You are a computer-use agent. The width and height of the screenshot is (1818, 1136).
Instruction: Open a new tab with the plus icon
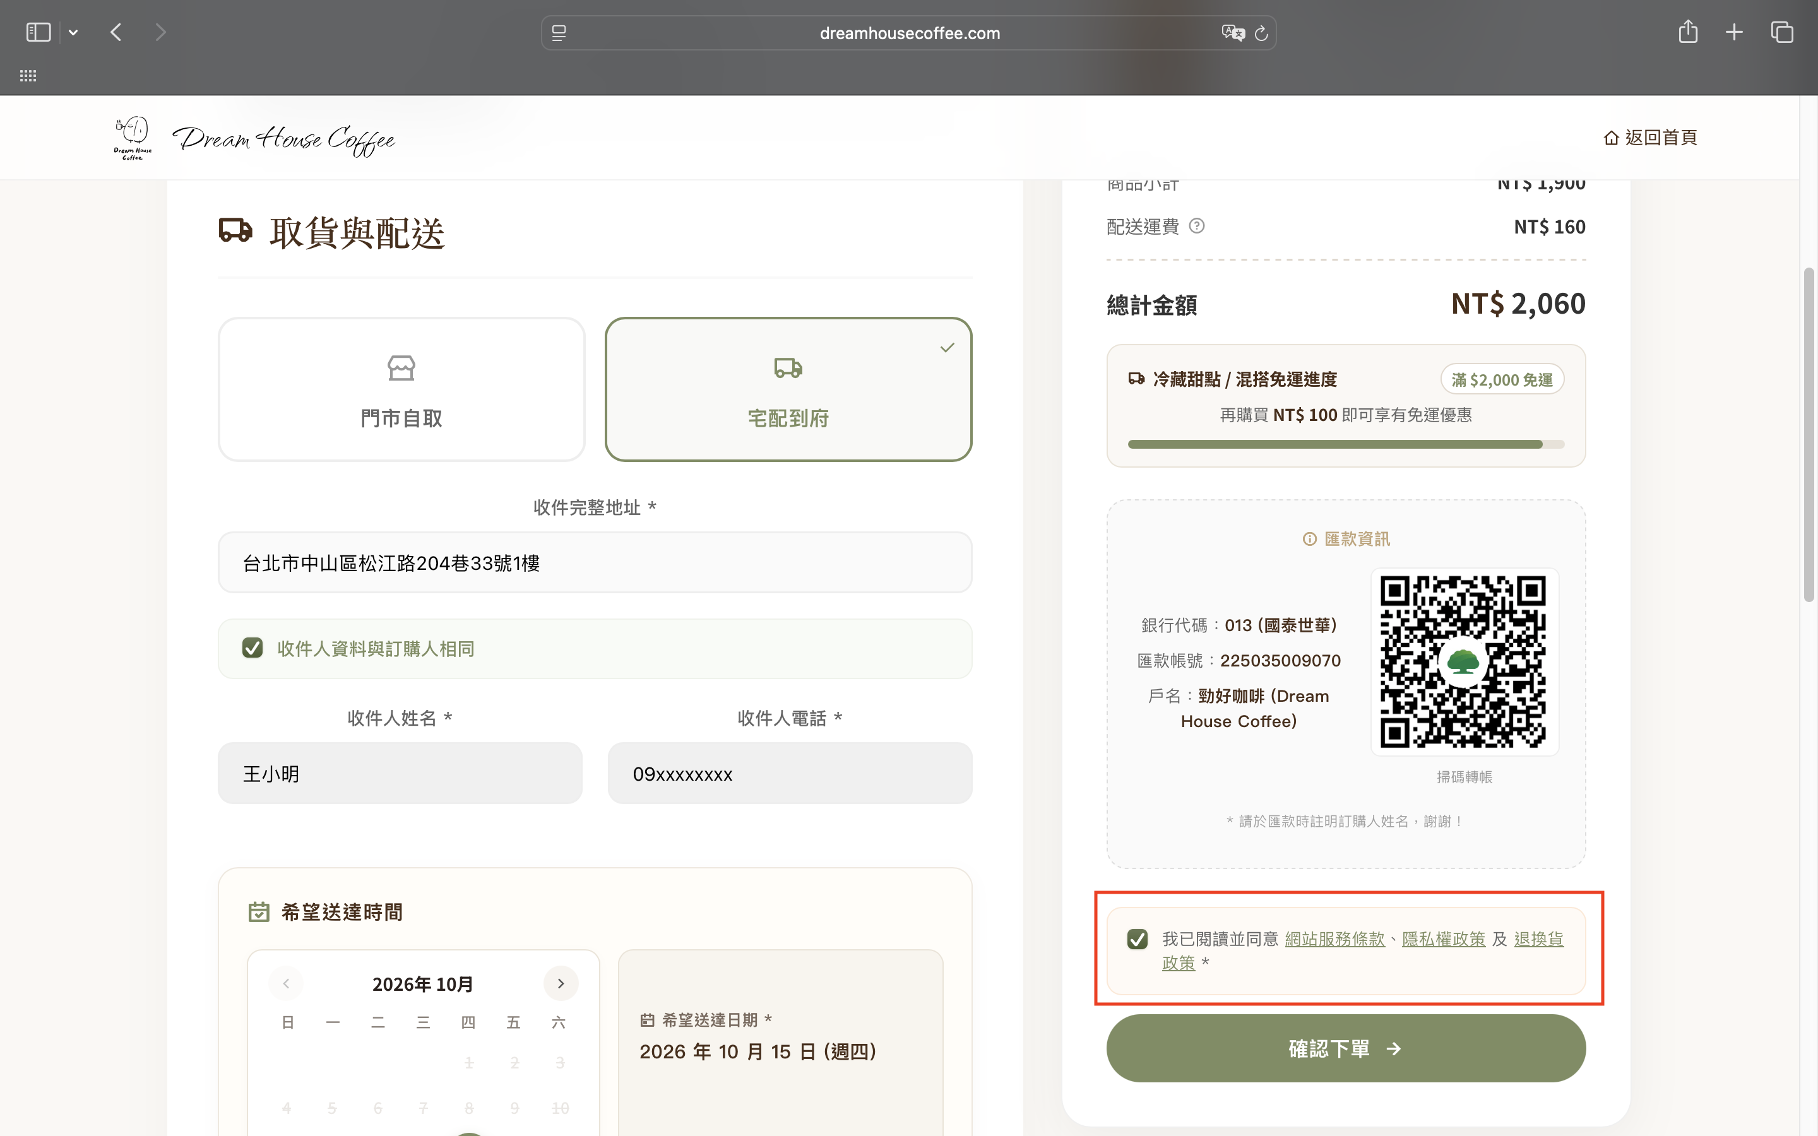(1735, 32)
